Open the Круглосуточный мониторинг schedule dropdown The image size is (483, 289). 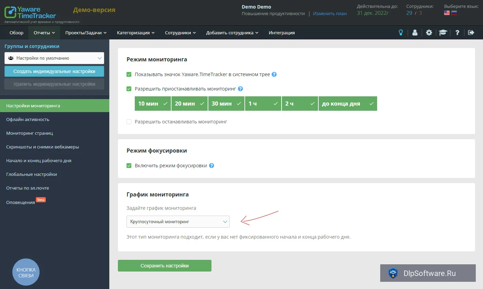178,221
